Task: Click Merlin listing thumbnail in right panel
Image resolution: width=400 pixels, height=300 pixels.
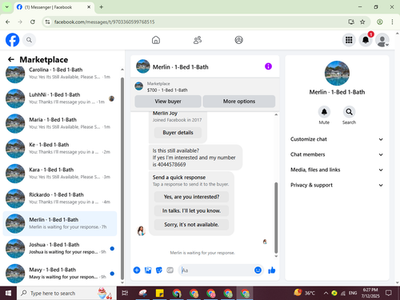Action: (x=337, y=73)
